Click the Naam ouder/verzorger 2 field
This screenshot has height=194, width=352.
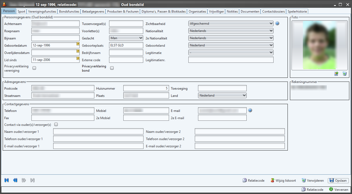[x=240, y=131]
